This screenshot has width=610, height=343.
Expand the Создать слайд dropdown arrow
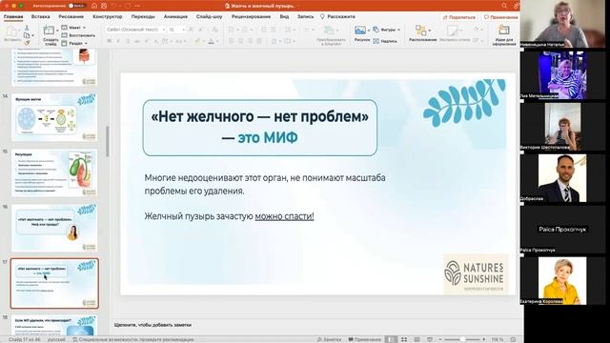[57, 30]
